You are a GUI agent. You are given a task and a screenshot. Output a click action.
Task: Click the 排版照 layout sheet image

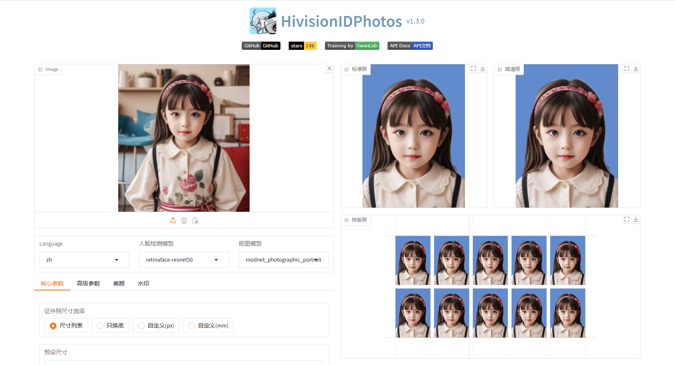point(490,287)
